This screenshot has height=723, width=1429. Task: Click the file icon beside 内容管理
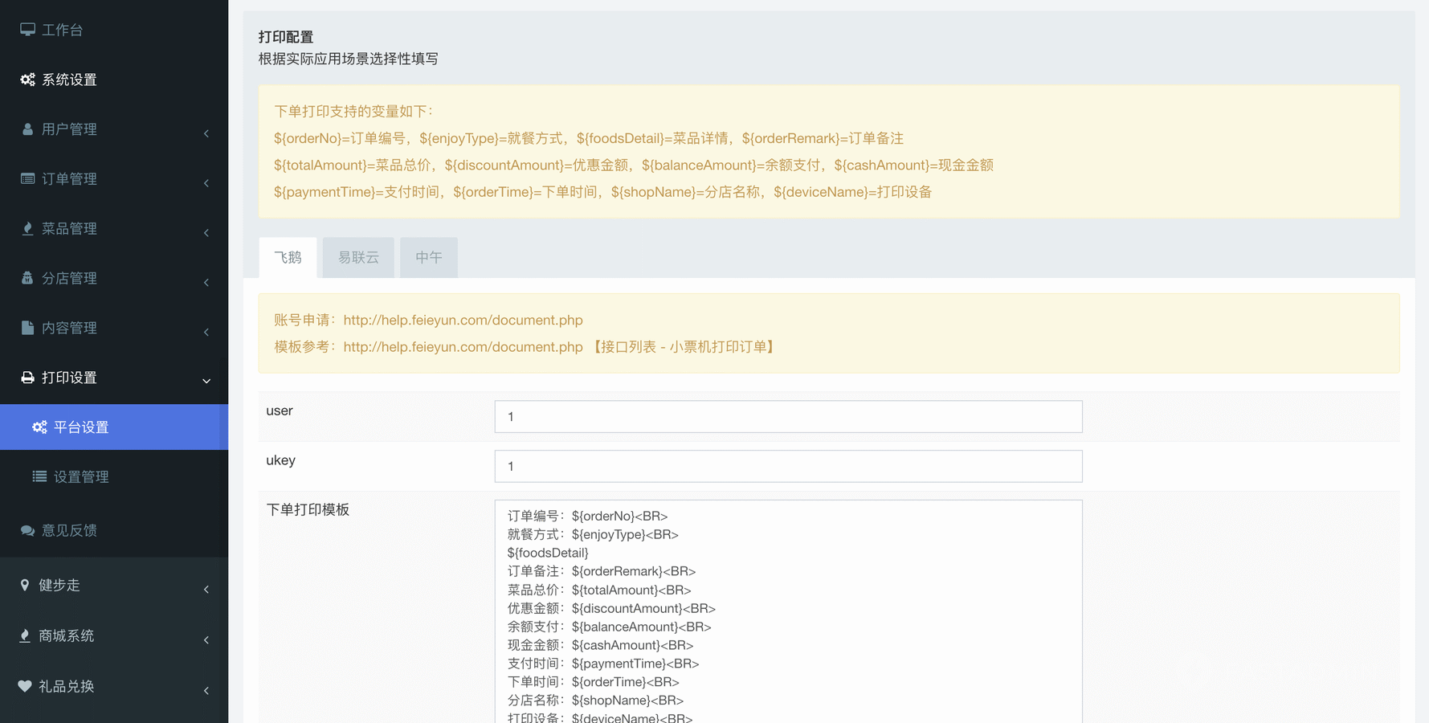[x=27, y=328]
